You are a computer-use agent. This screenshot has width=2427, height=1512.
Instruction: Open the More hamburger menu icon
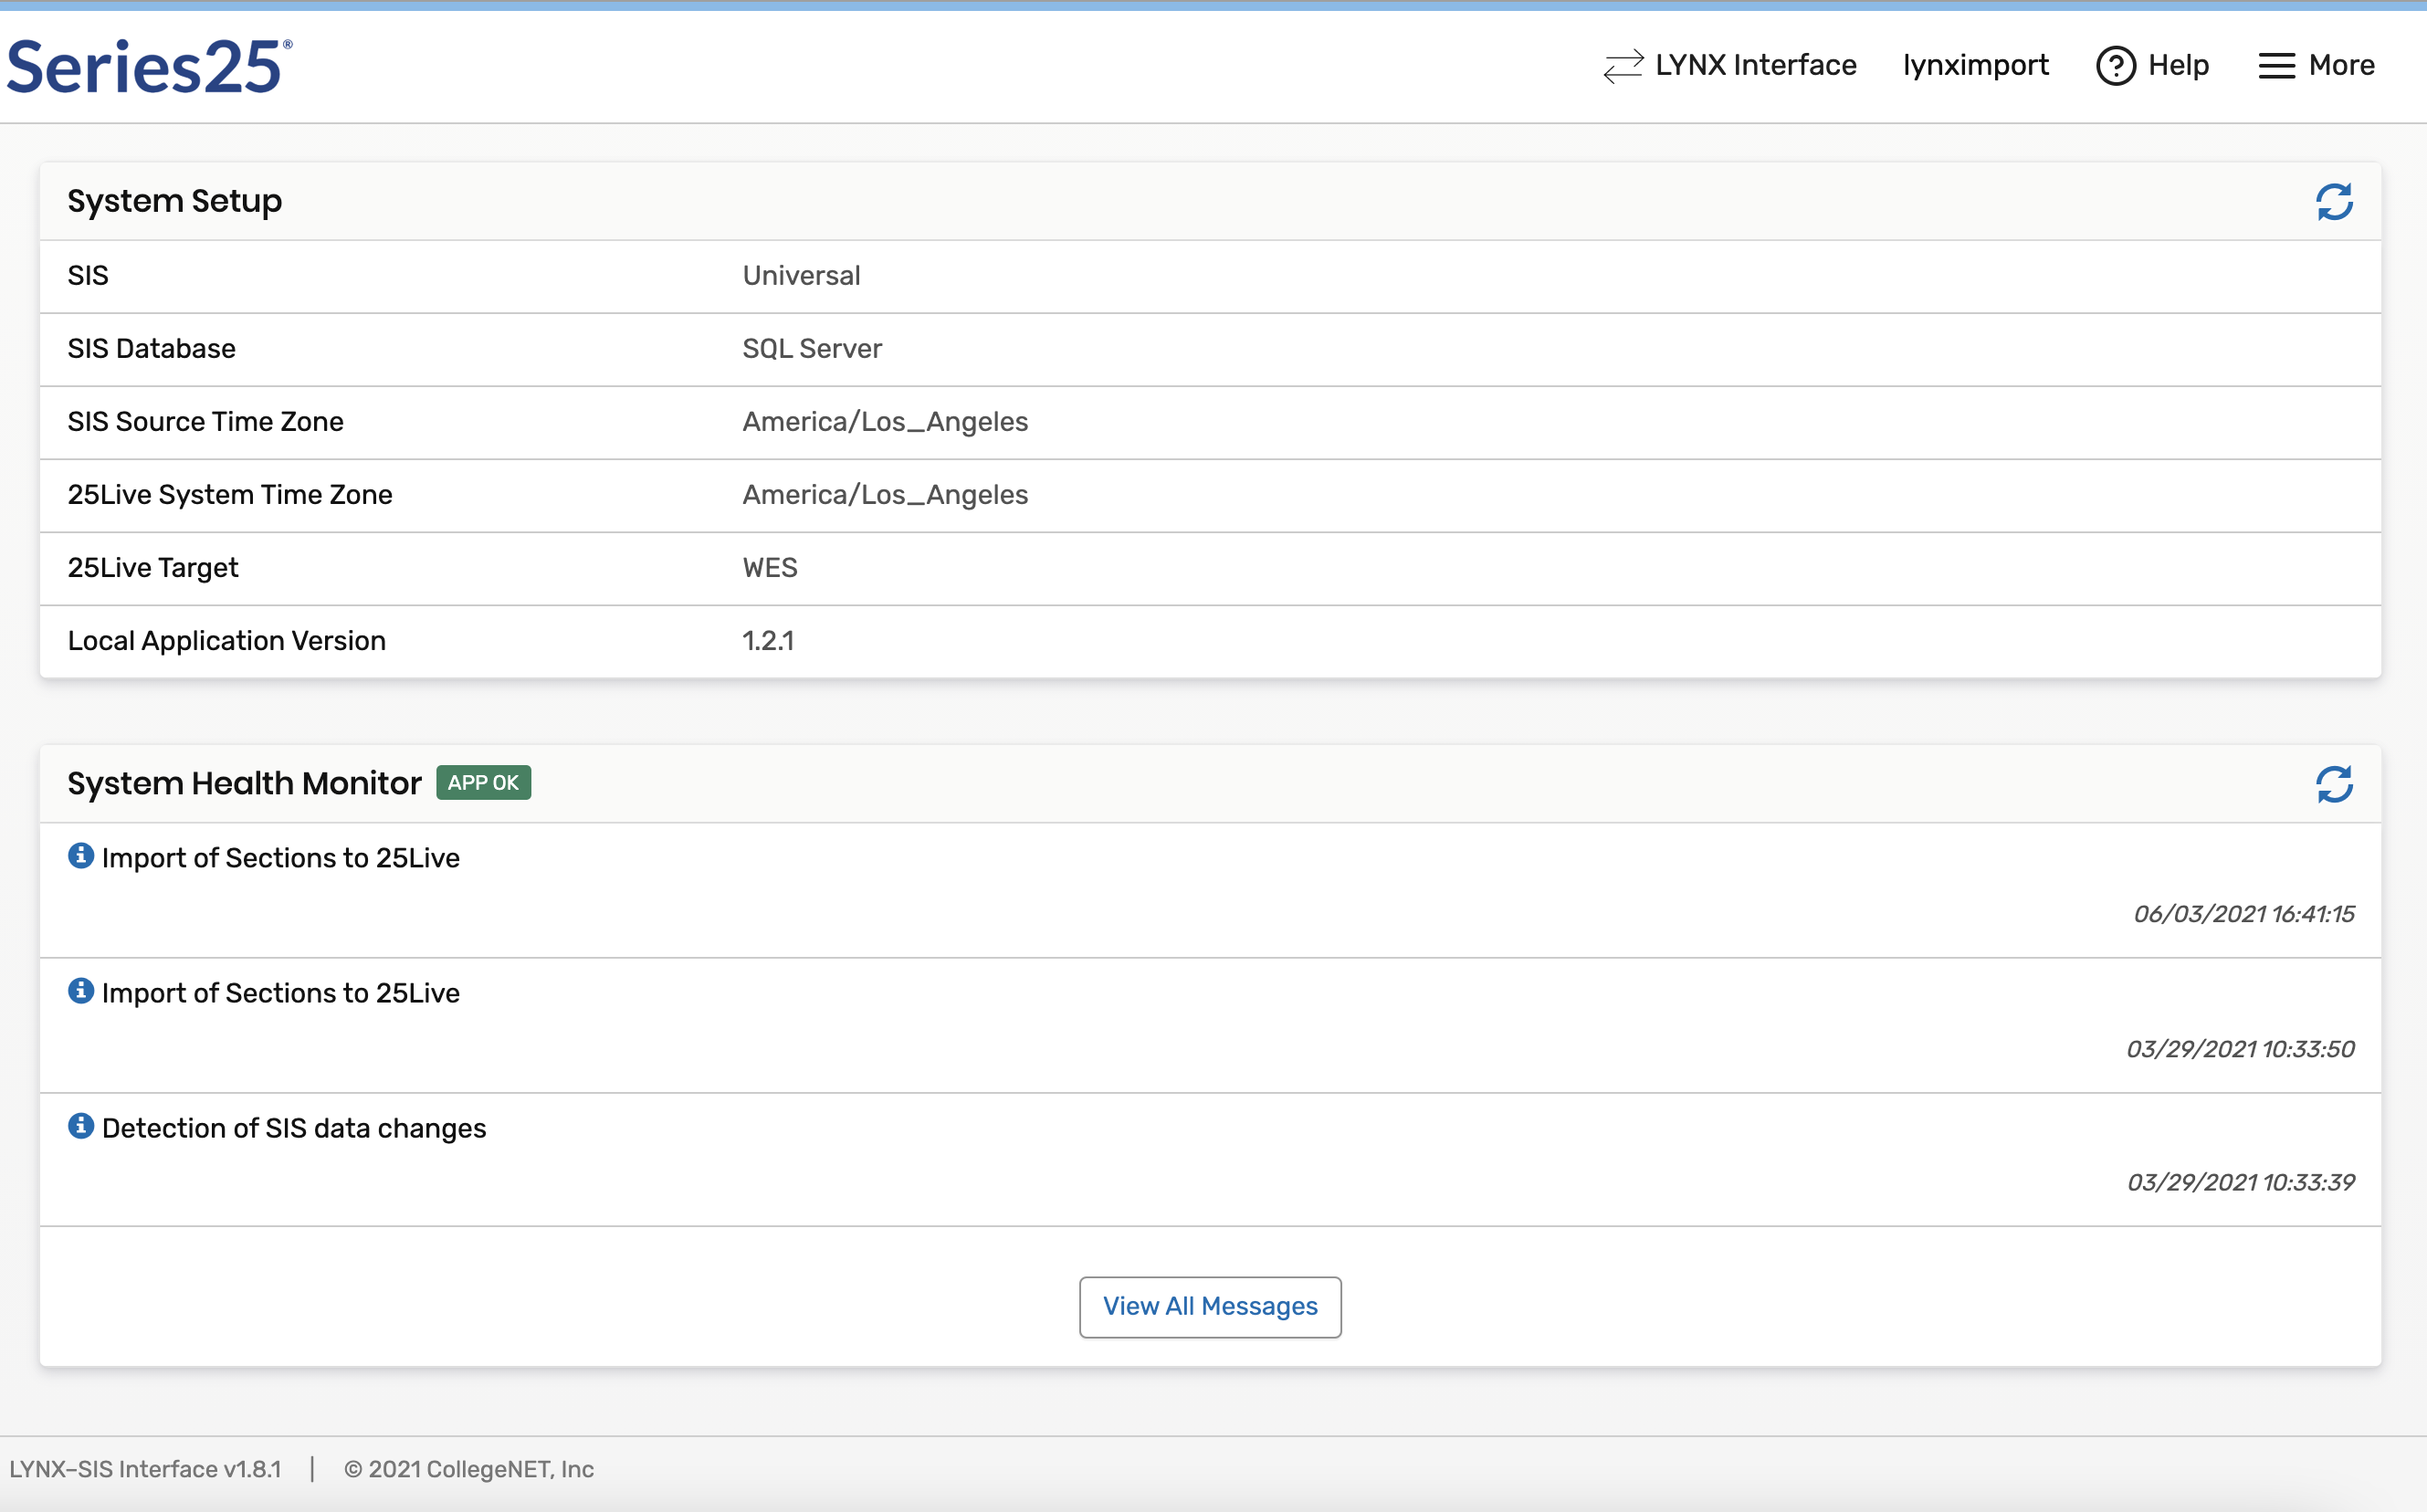[x=2276, y=66]
